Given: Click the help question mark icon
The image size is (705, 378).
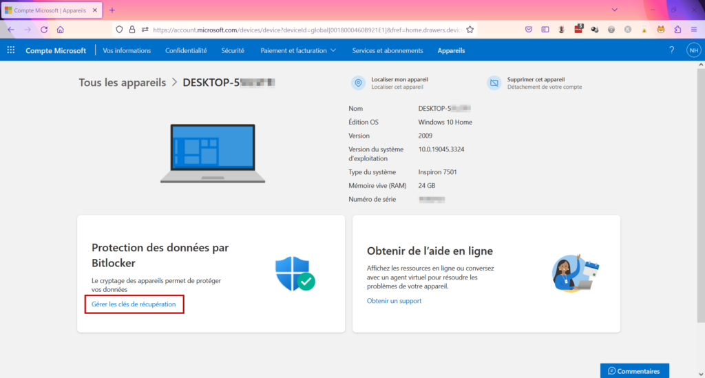Looking at the screenshot, I should [x=672, y=50].
